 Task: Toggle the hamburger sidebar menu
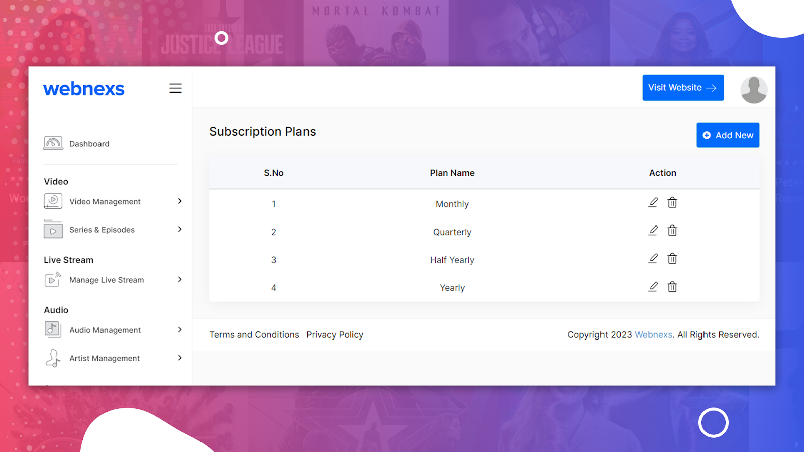point(175,88)
